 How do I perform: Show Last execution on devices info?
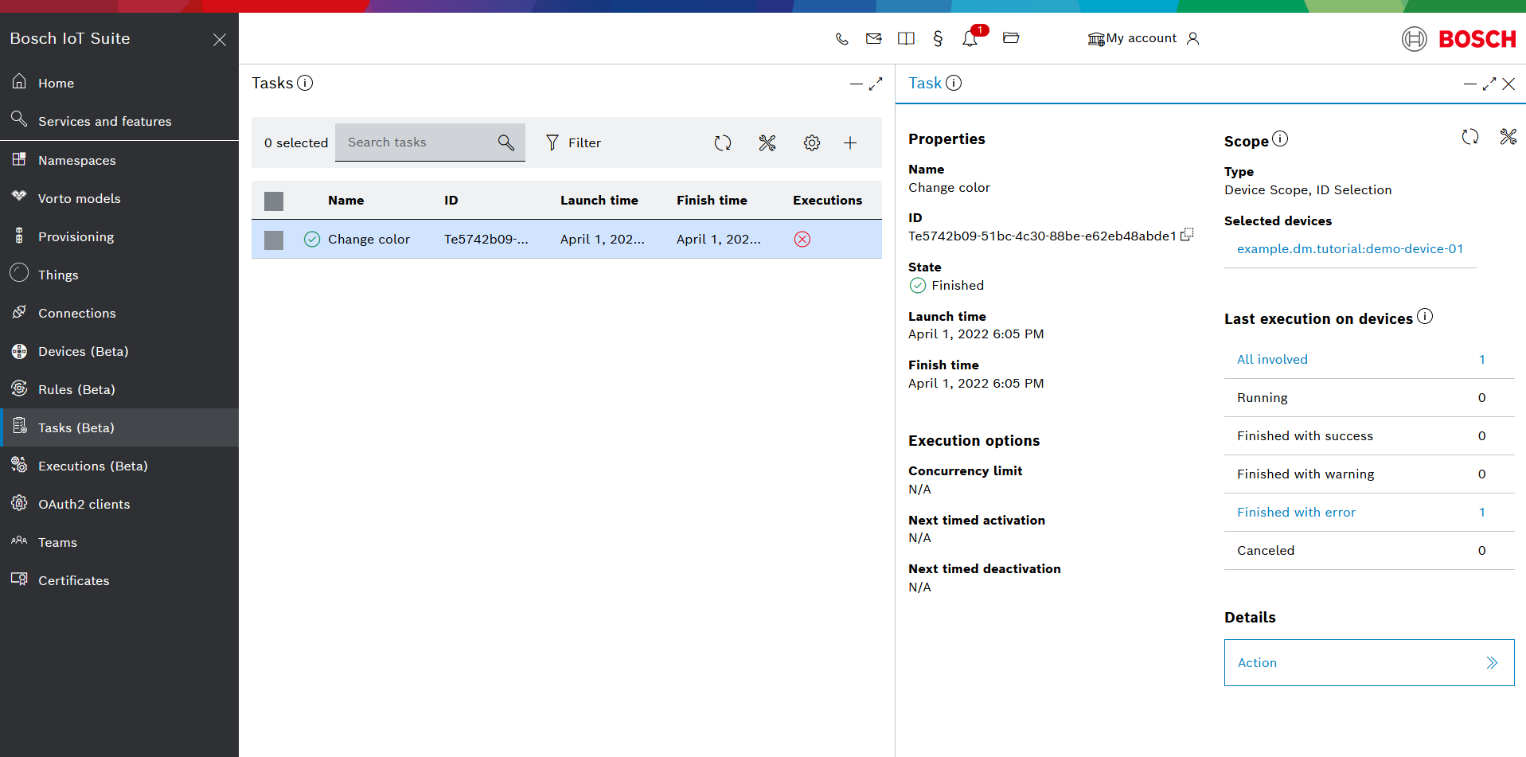pyautogui.click(x=1425, y=317)
